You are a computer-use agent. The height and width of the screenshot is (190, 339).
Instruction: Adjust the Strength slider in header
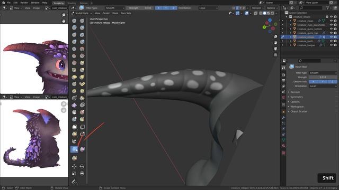coord(140,8)
